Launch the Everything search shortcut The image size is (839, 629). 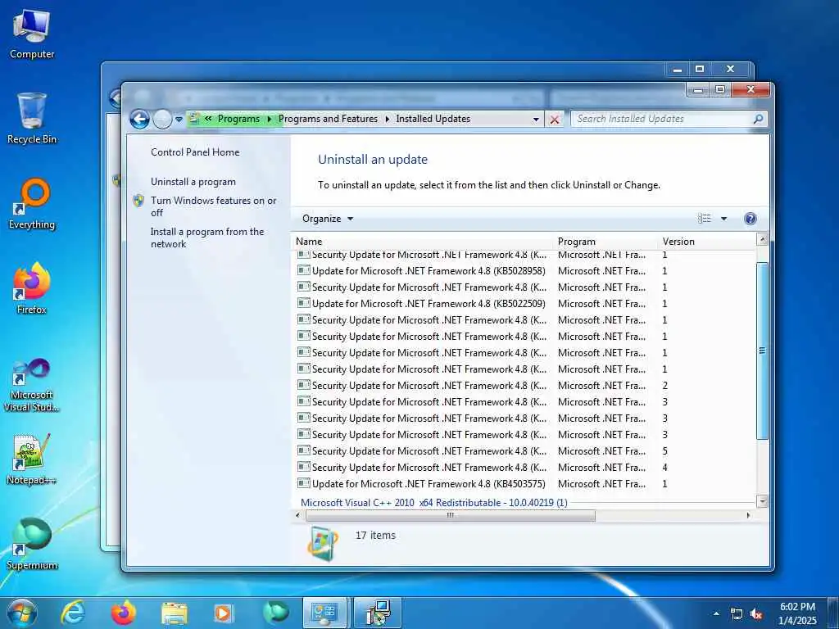pyautogui.click(x=32, y=204)
